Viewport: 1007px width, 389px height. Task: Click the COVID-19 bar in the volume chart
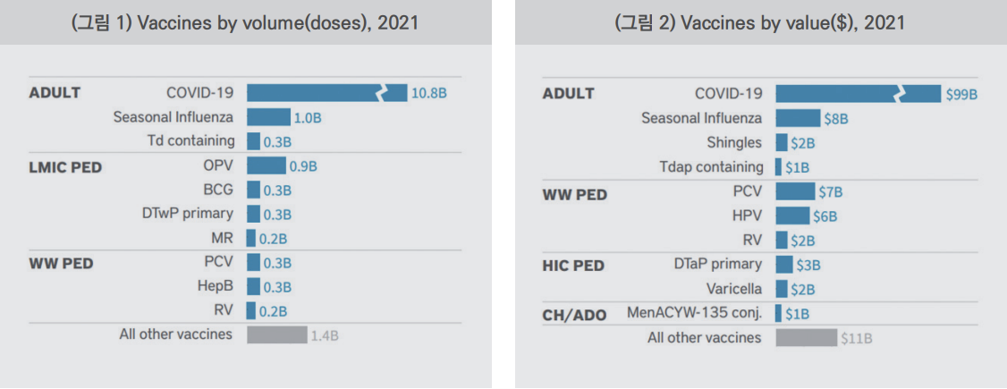(327, 93)
